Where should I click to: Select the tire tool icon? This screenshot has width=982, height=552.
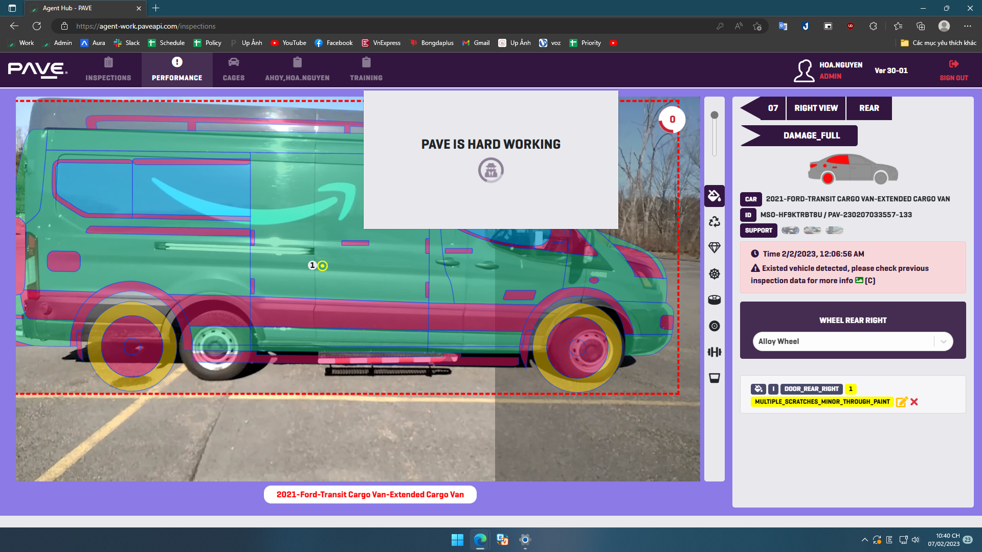pyautogui.click(x=714, y=300)
